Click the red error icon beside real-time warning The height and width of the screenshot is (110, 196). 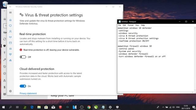coord(21,50)
